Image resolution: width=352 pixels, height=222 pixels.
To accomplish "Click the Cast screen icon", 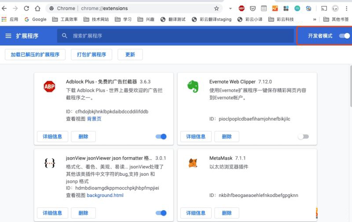I will [324, 8].
